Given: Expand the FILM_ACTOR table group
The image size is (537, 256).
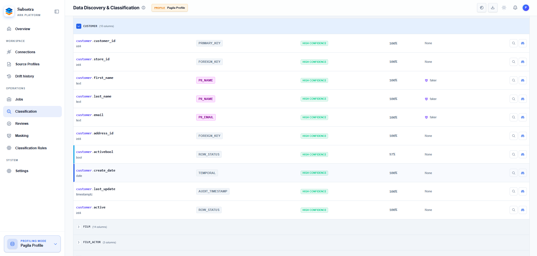Looking at the screenshot, I should coord(79,242).
